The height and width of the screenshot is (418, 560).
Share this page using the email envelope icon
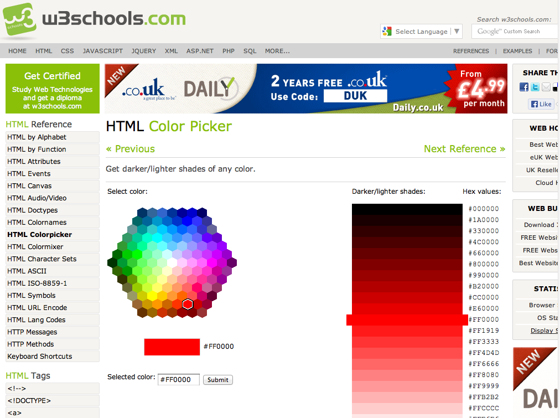pyautogui.click(x=545, y=87)
